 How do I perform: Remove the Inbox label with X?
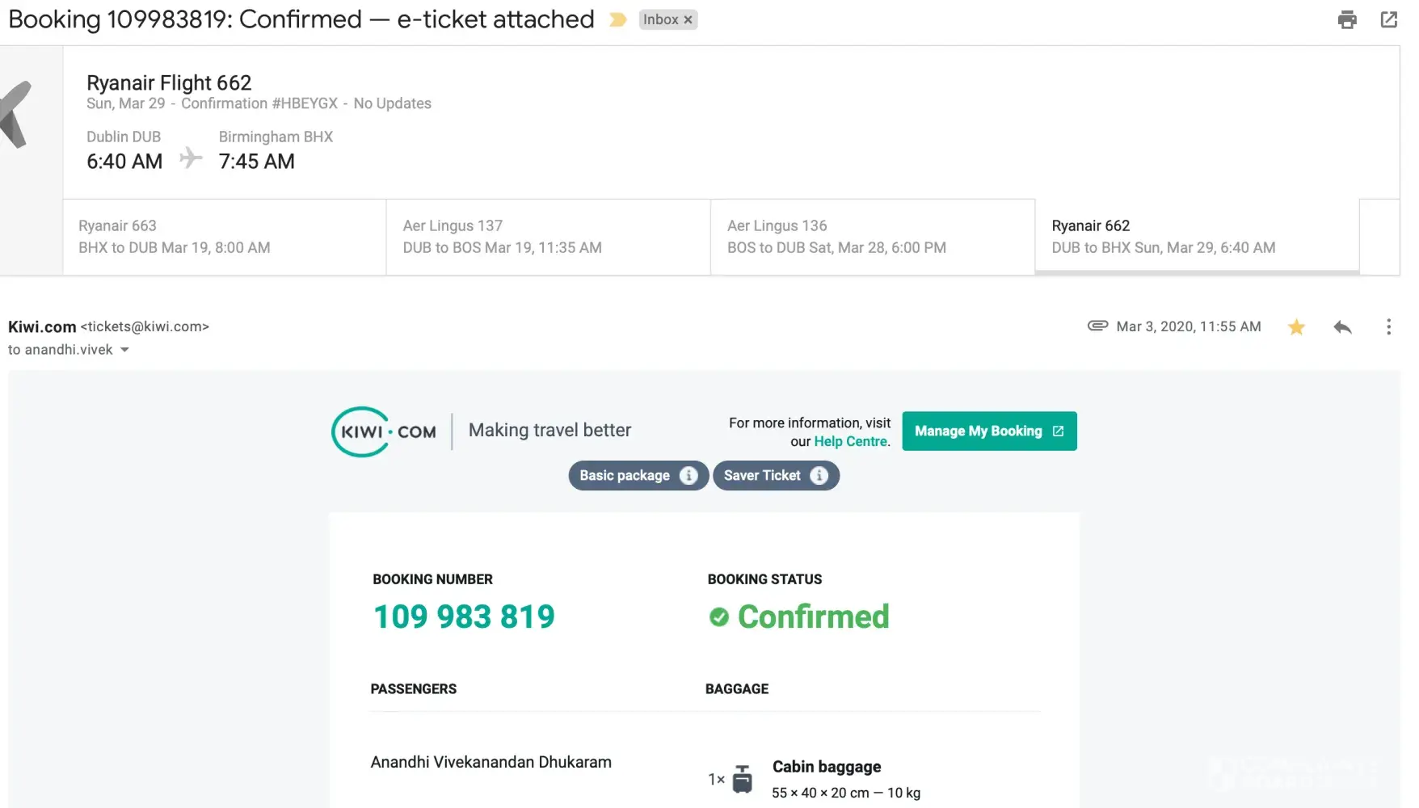[688, 20]
